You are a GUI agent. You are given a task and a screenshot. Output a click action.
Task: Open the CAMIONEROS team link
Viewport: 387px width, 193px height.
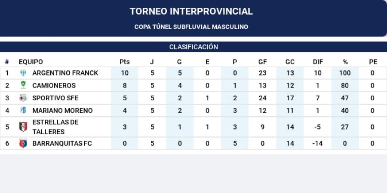pyautogui.click(x=54, y=85)
